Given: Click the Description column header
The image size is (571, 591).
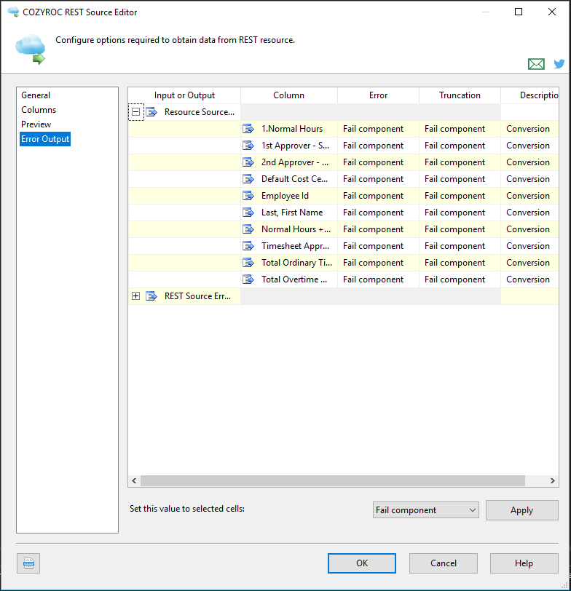Looking at the screenshot, I should click(530, 95).
